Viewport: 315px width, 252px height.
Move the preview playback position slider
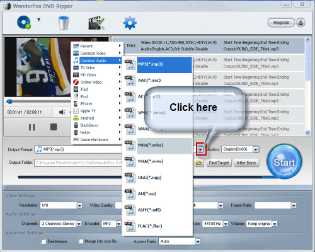pos(9,101)
